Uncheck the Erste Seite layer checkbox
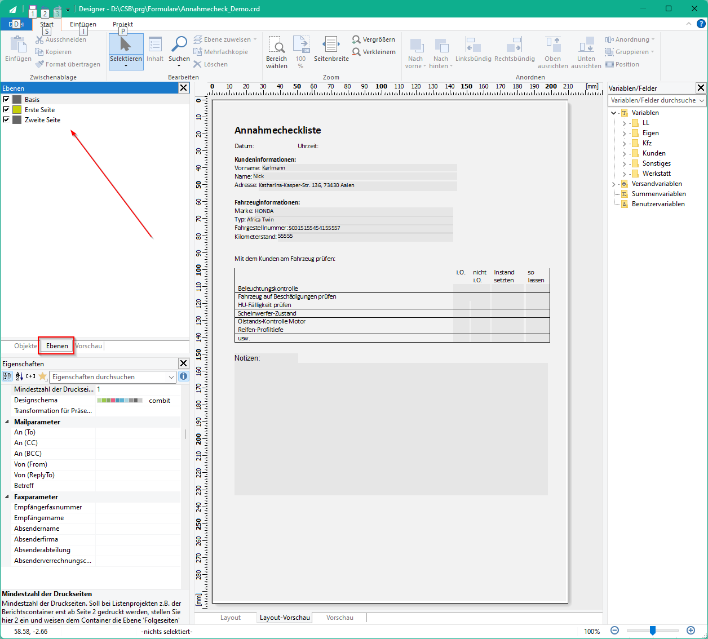The width and height of the screenshot is (708, 639). click(x=6, y=109)
